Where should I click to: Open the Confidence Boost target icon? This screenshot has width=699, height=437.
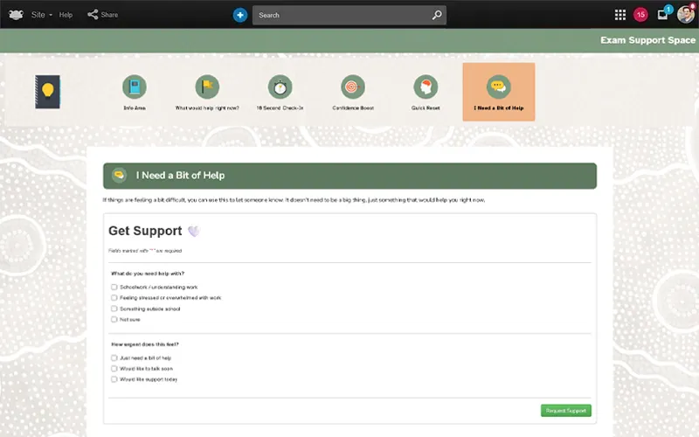(353, 87)
